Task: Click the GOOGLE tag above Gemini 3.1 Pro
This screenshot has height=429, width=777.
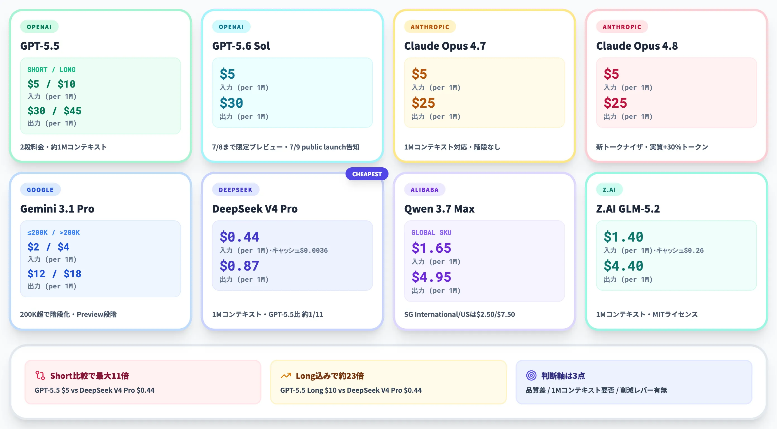Action: pos(40,190)
